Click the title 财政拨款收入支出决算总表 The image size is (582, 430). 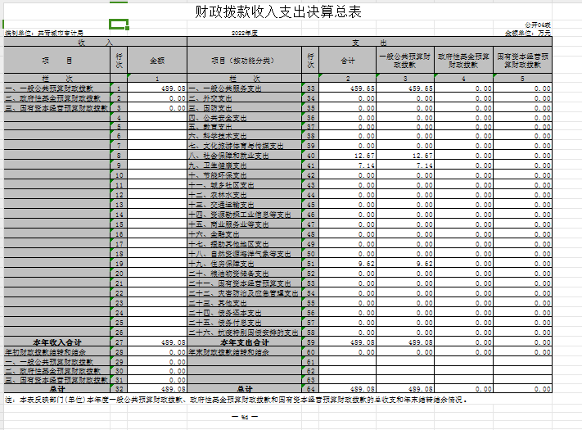(279, 12)
